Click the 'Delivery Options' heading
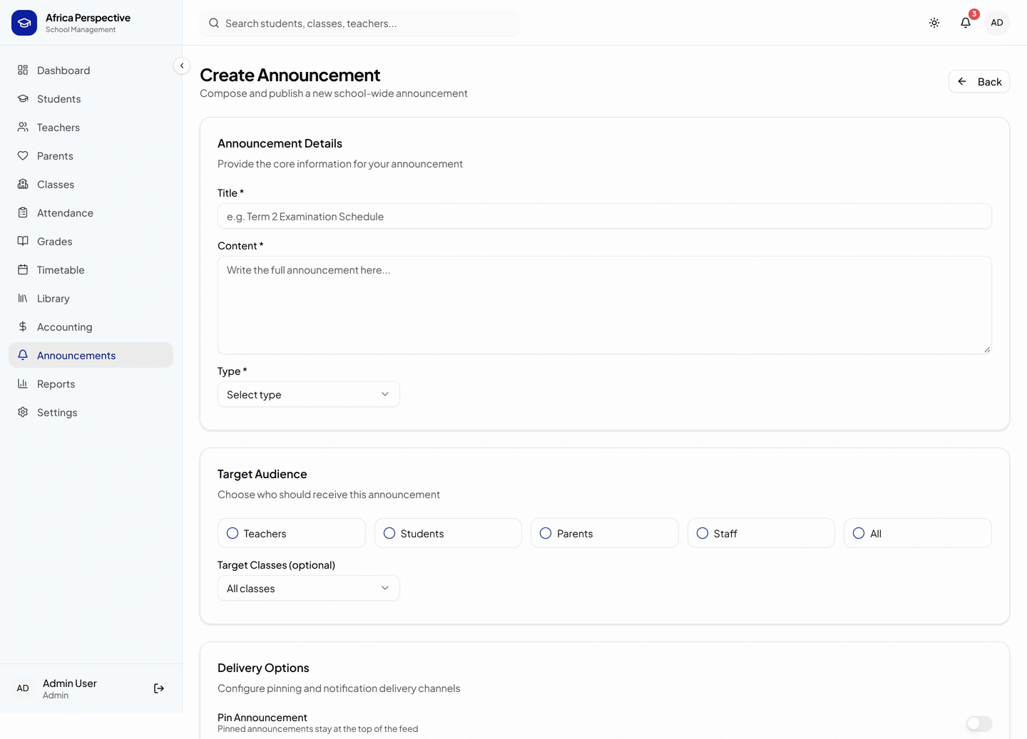The image size is (1027, 739). click(263, 668)
